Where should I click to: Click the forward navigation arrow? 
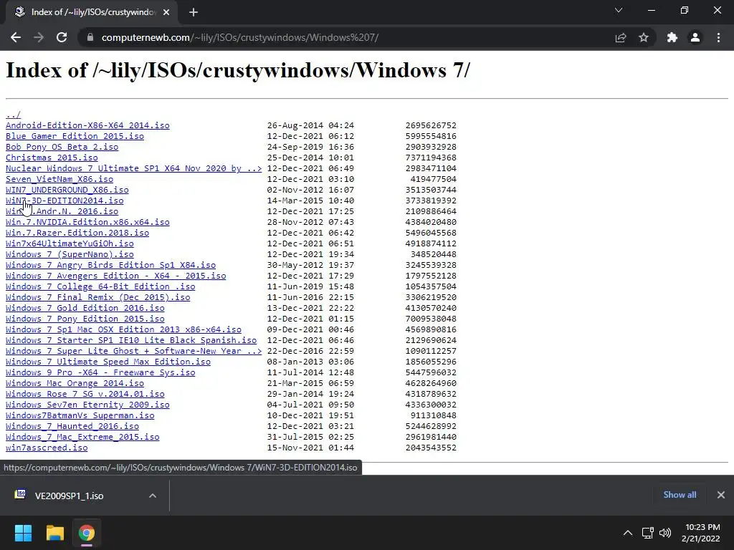click(39, 37)
